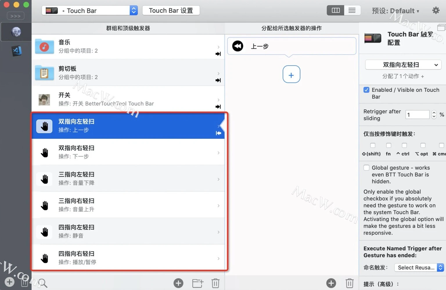Delete selected trigger with trash icon
The image size is (446, 290).
[215, 283]
